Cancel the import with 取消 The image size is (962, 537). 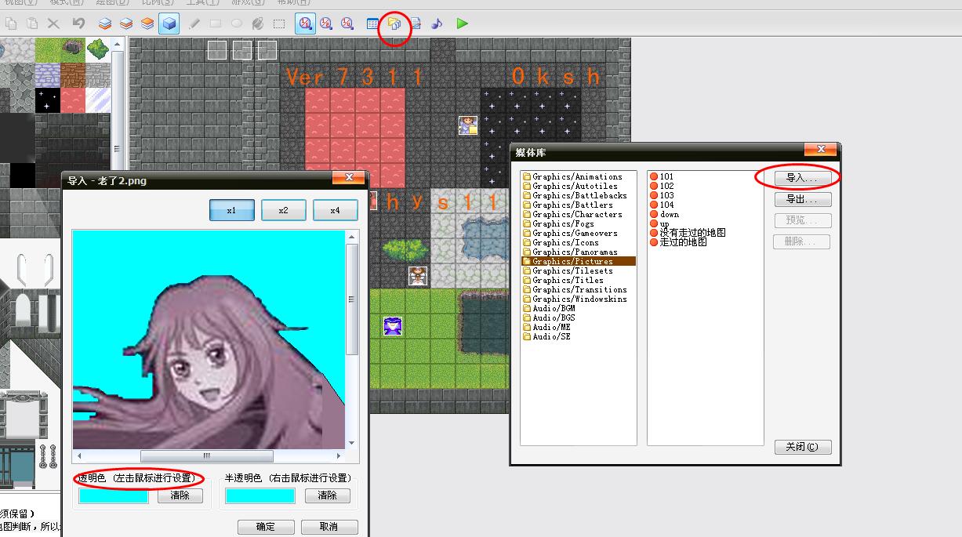(x=329, y=527)
